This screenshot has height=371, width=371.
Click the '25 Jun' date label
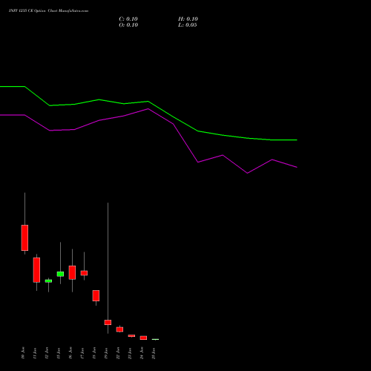pyautogui.click(x=154, y=353)
